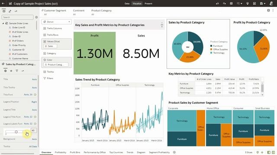
Task: Click the Furniture legend entry
Action: click(216, 46)
